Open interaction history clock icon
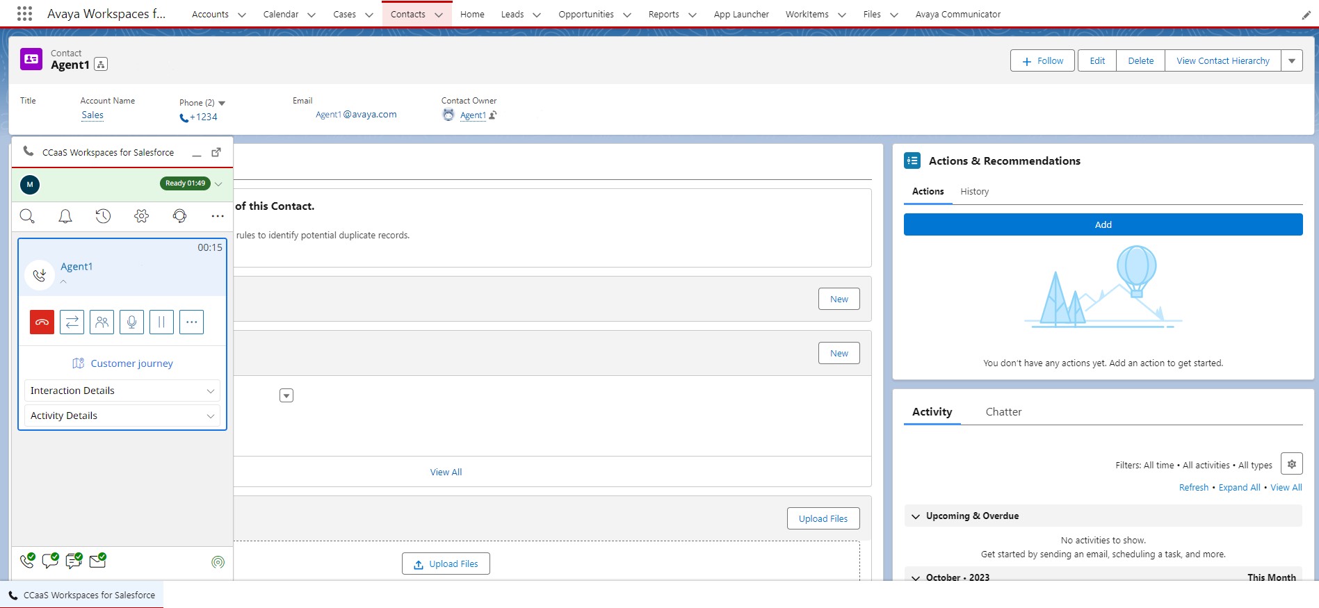The image size is (1319, 608). point(103,216)
